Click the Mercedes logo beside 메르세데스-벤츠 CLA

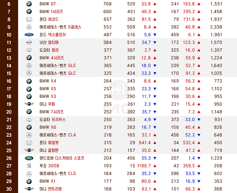click(x=29, y=135)
